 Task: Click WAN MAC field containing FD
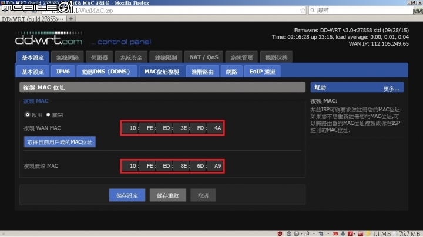[199, 128]
